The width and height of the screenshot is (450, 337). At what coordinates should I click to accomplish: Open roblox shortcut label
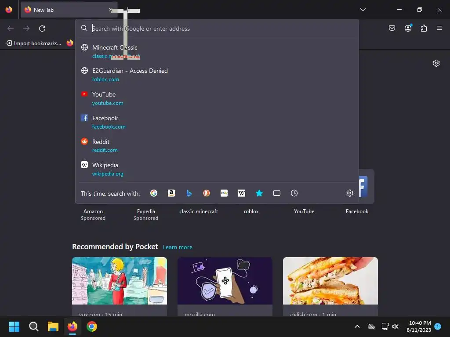coord(251,212)
